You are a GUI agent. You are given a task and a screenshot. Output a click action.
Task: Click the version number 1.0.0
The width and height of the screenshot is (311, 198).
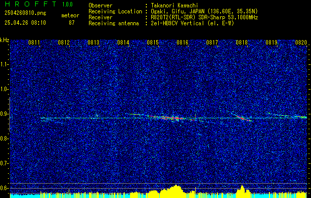pos(67,4)
